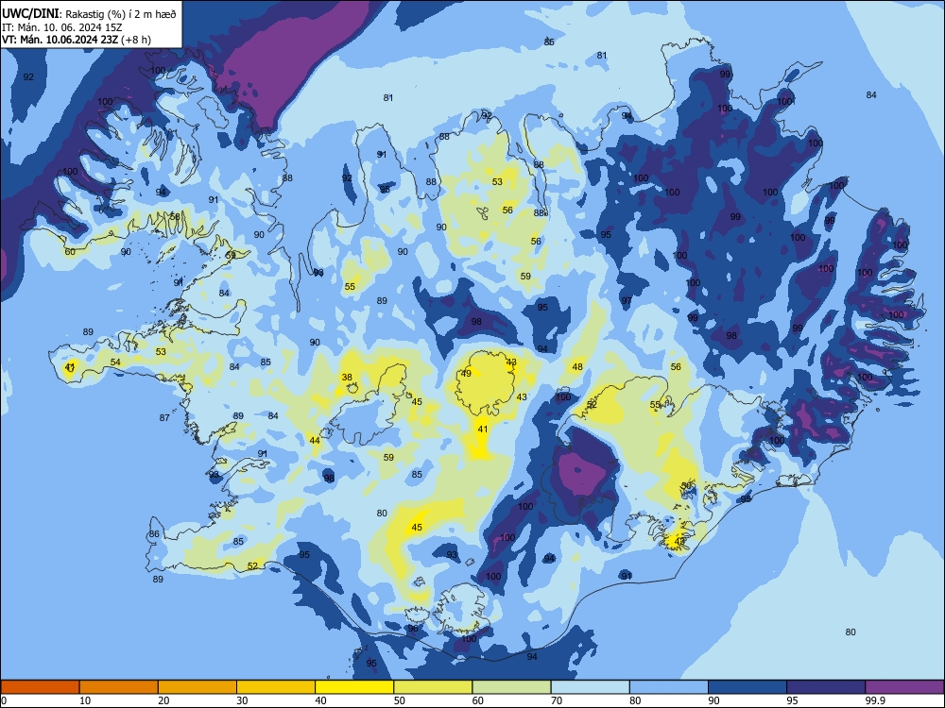945x708 pixels.
Task: Click the humidity value 38 on the map
Action: coord(347,378)
